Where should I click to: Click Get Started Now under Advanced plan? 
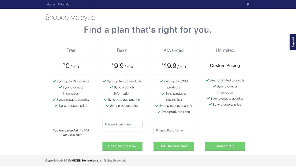coord(173,146)
